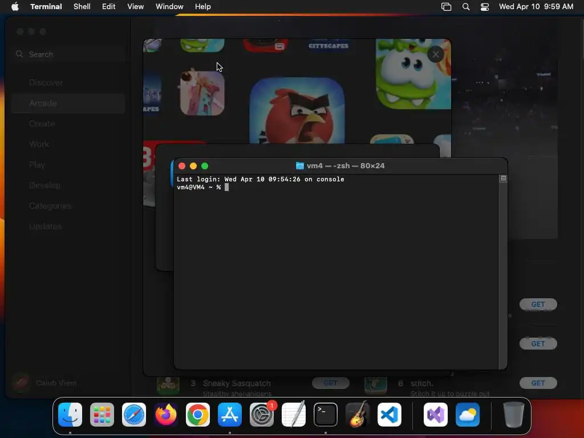Click the stitch. title in App Store

pos(421,383)
